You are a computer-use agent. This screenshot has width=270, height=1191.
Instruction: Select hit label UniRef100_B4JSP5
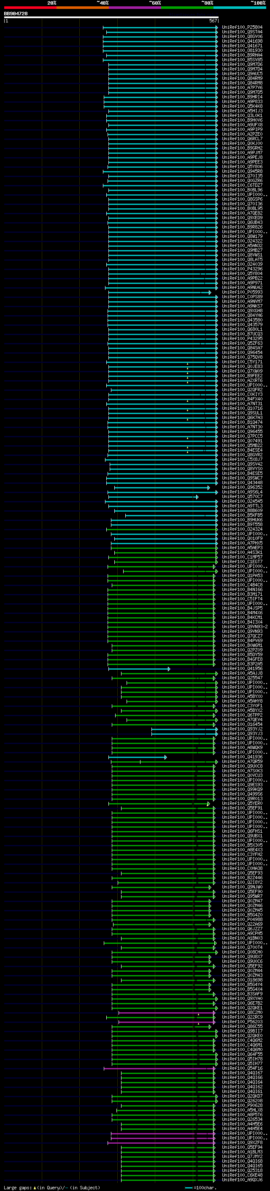[x=242, y=608]
